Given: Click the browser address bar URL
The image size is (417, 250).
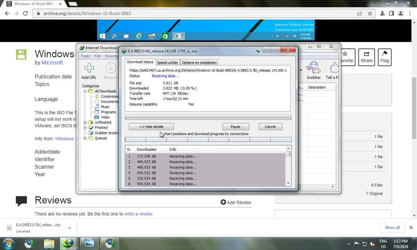Looking at the screenshot, I should (x=87, y=13).
